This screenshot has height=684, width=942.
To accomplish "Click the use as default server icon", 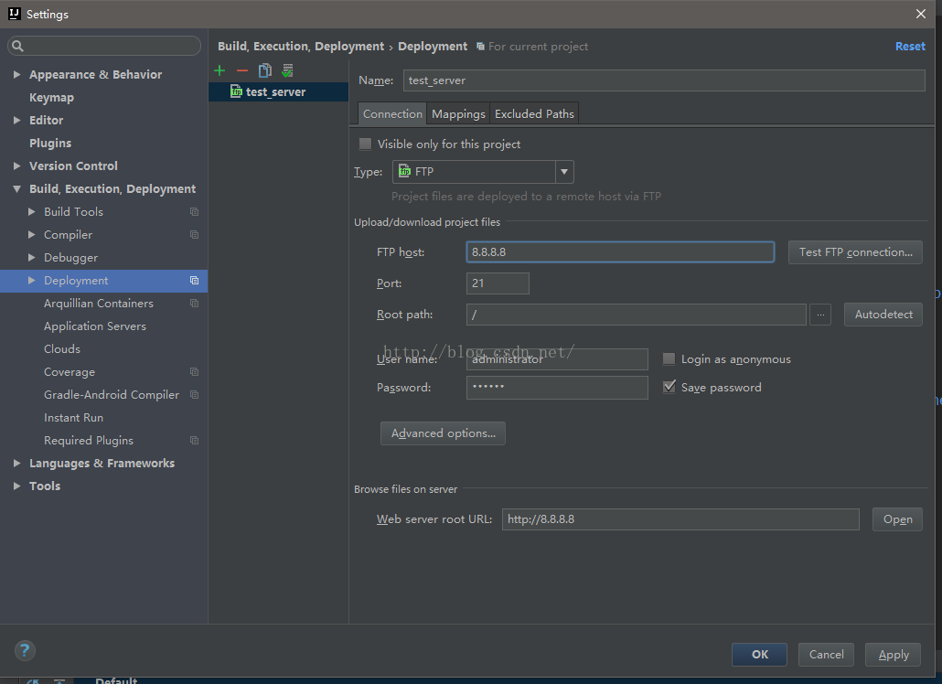I will [288, 70].
